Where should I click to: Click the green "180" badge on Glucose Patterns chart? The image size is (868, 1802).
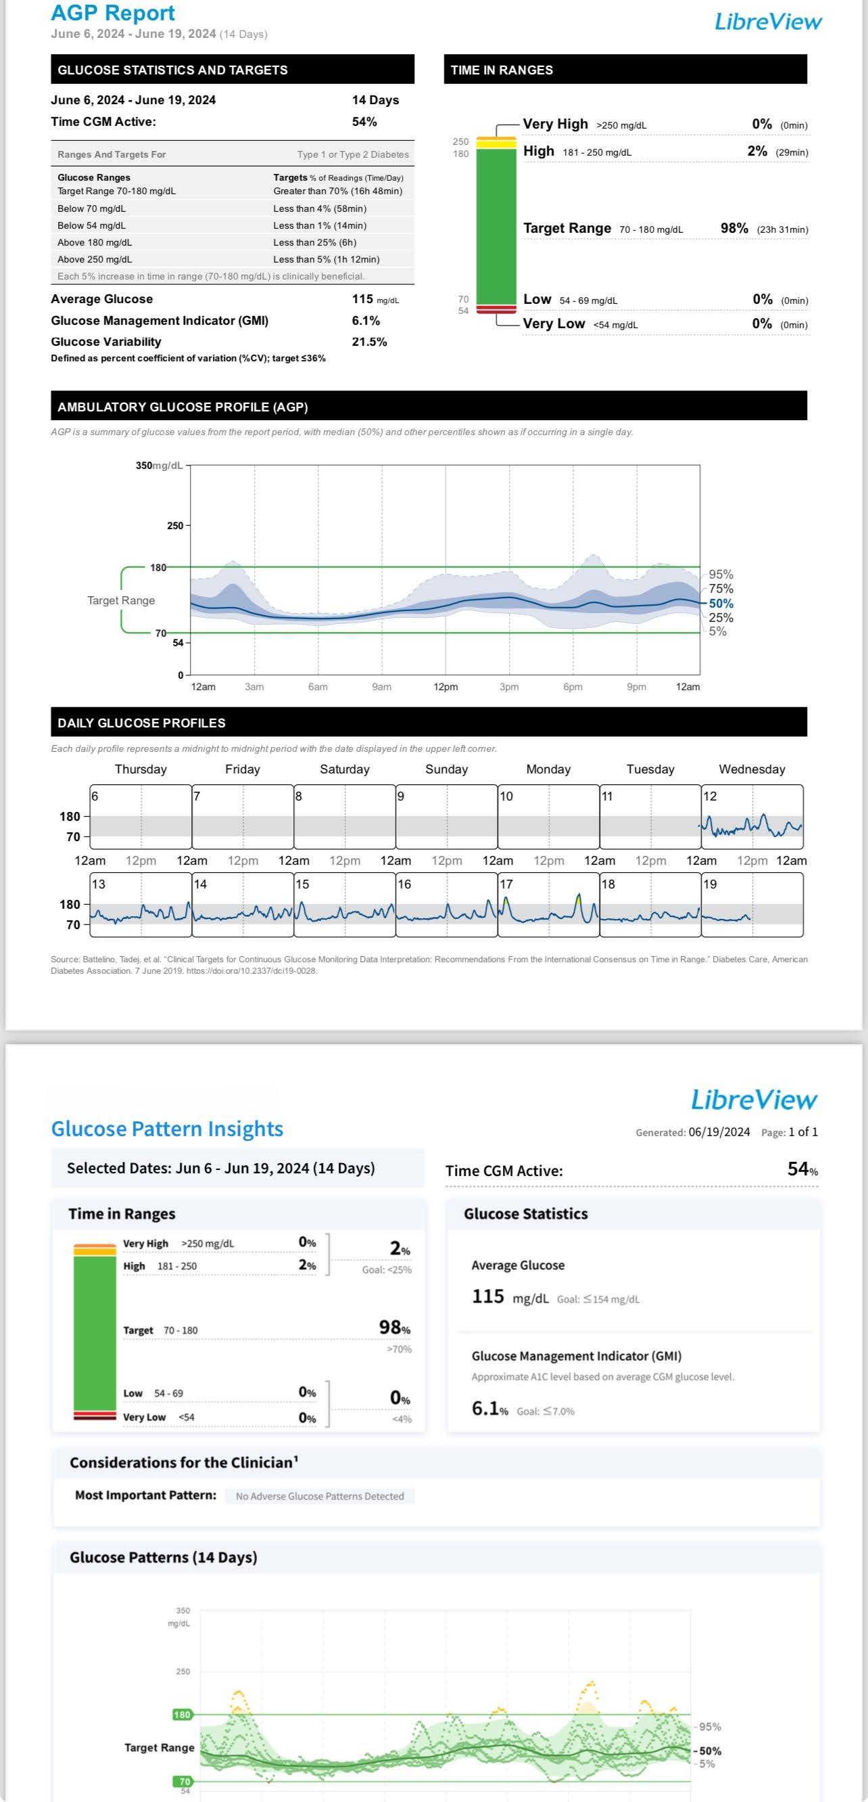(183, 1715)
